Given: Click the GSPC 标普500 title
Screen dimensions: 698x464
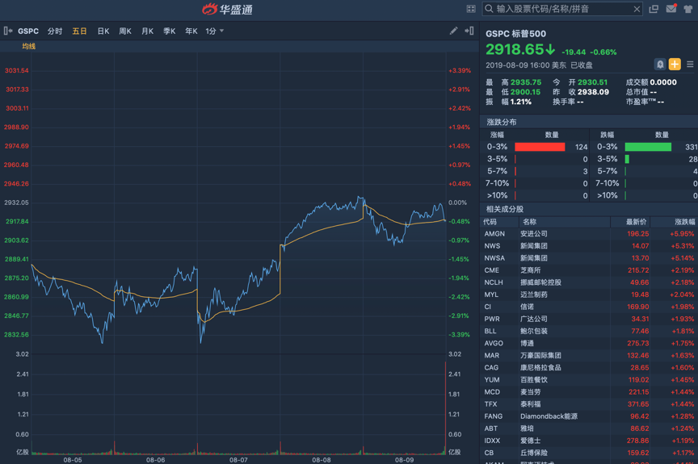Looking at the screenshot, I should (x=515, y=34).
